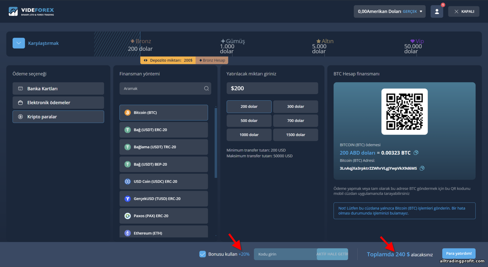Click the Elektronik ödemeler wallet icon
This screenshot has width=488, height=267.
tap(20, 103)
